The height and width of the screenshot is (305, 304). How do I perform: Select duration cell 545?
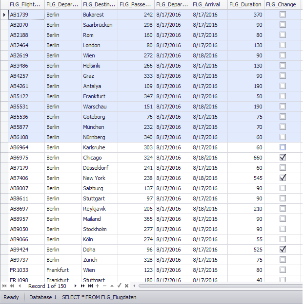coord(246,178)
